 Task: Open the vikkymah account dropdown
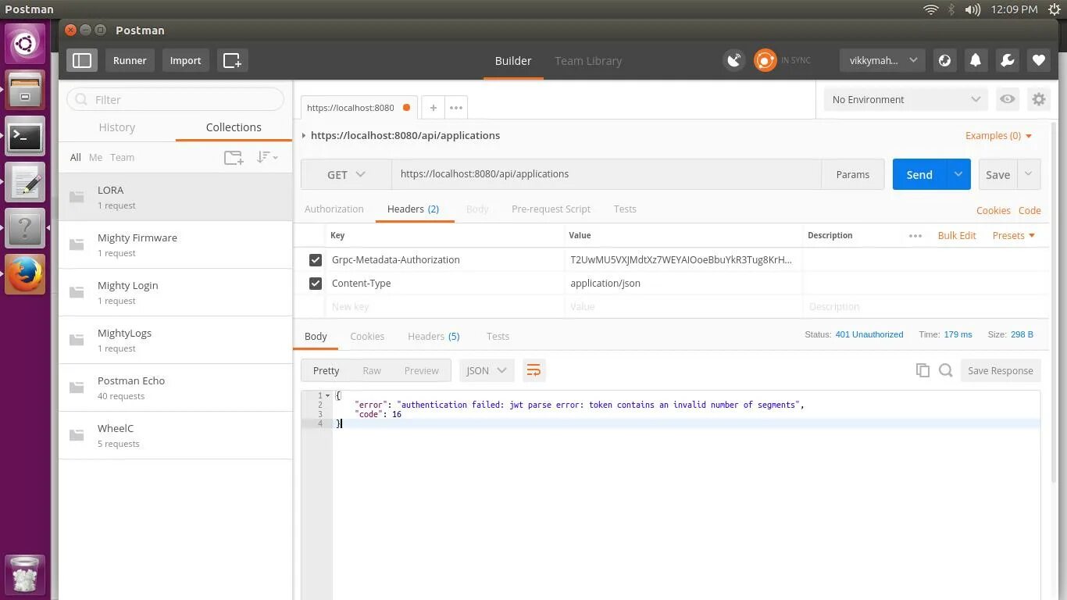pyautogui.click(x=882, y=60)
